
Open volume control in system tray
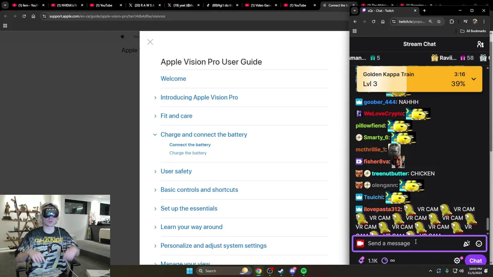click(x=461, y=271)
